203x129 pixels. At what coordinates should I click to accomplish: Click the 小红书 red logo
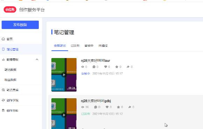[x=10, y=9]
